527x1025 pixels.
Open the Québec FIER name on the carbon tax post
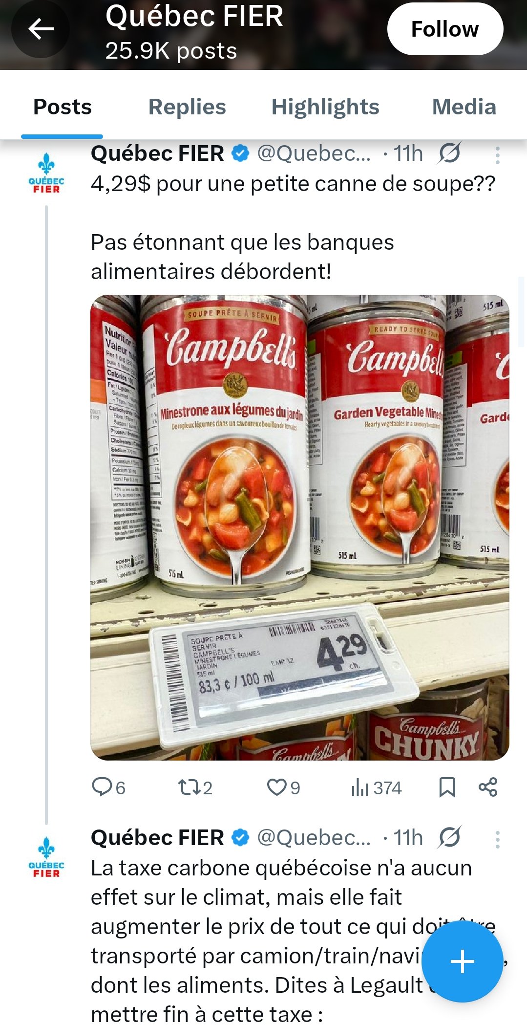coord(157,837)
